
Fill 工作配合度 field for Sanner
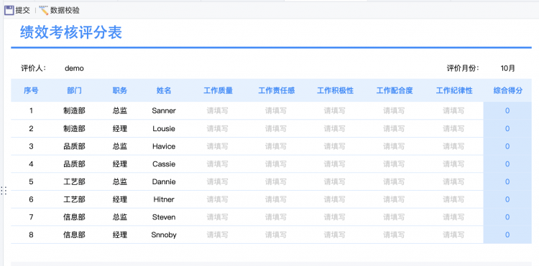394,110
